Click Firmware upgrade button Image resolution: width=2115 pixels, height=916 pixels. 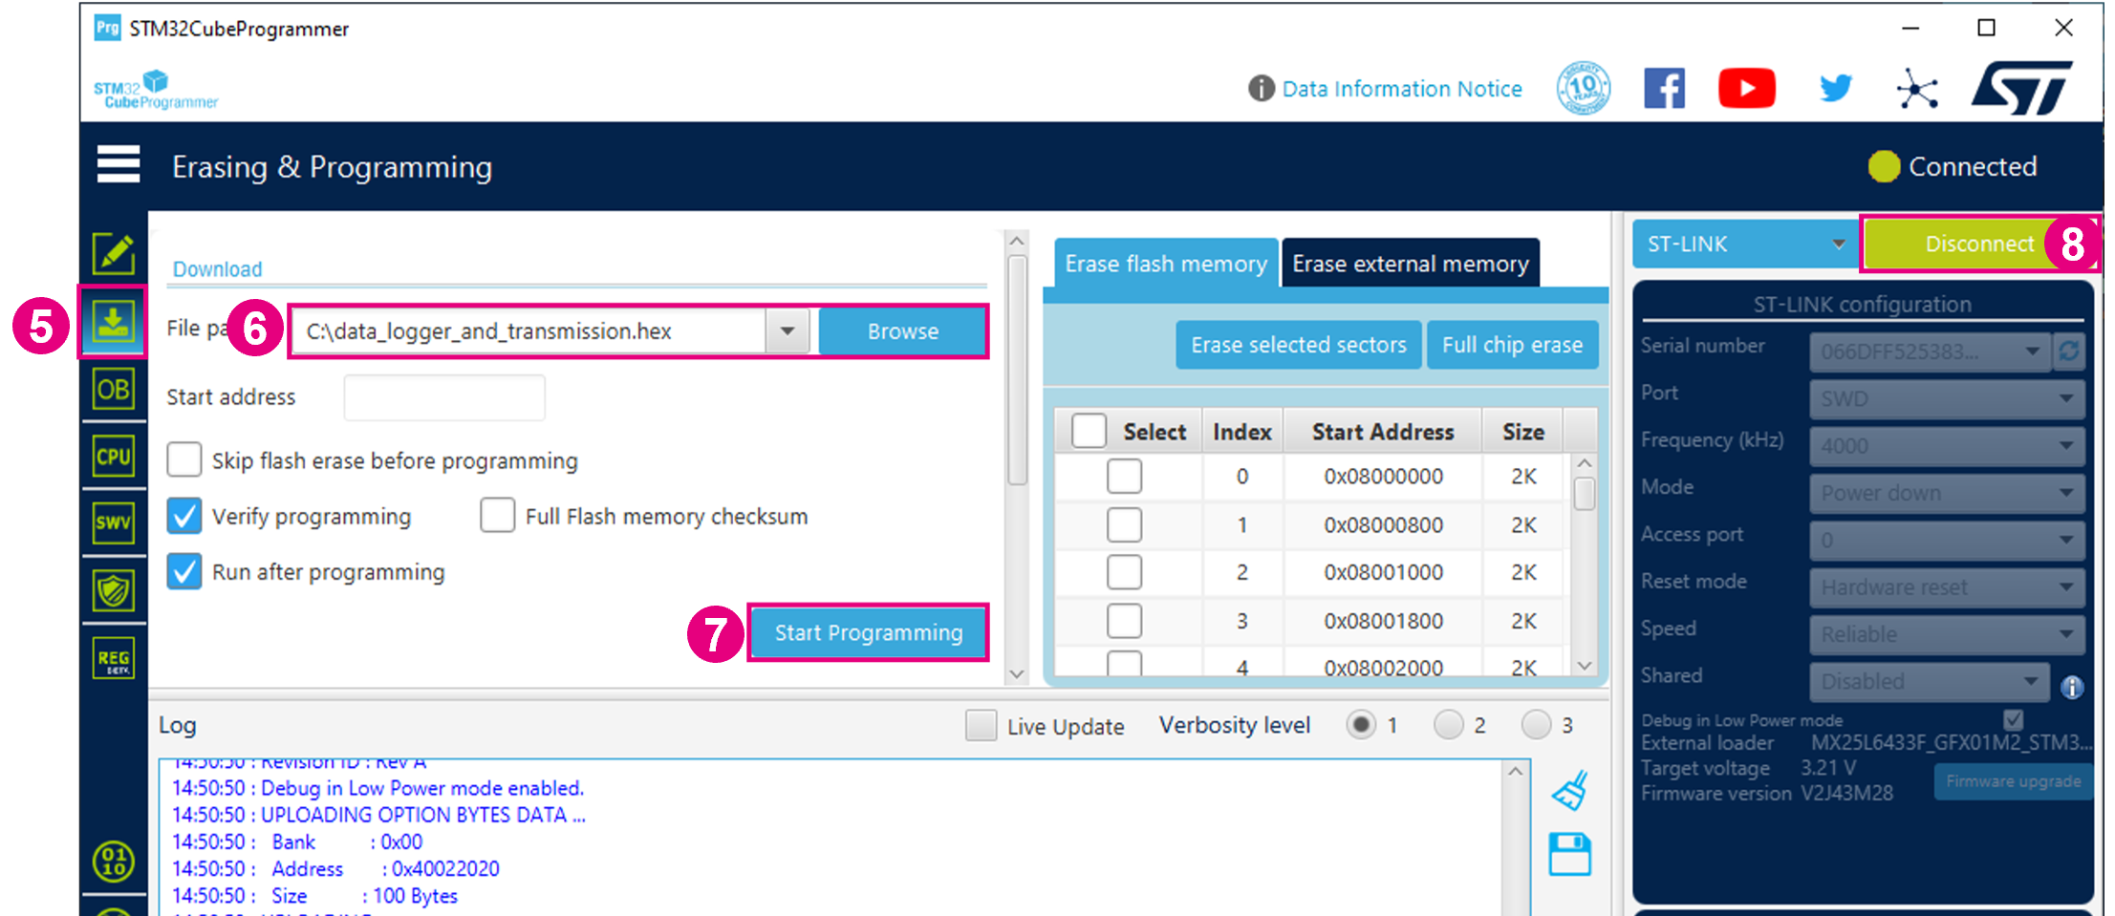coord(2013,781)
